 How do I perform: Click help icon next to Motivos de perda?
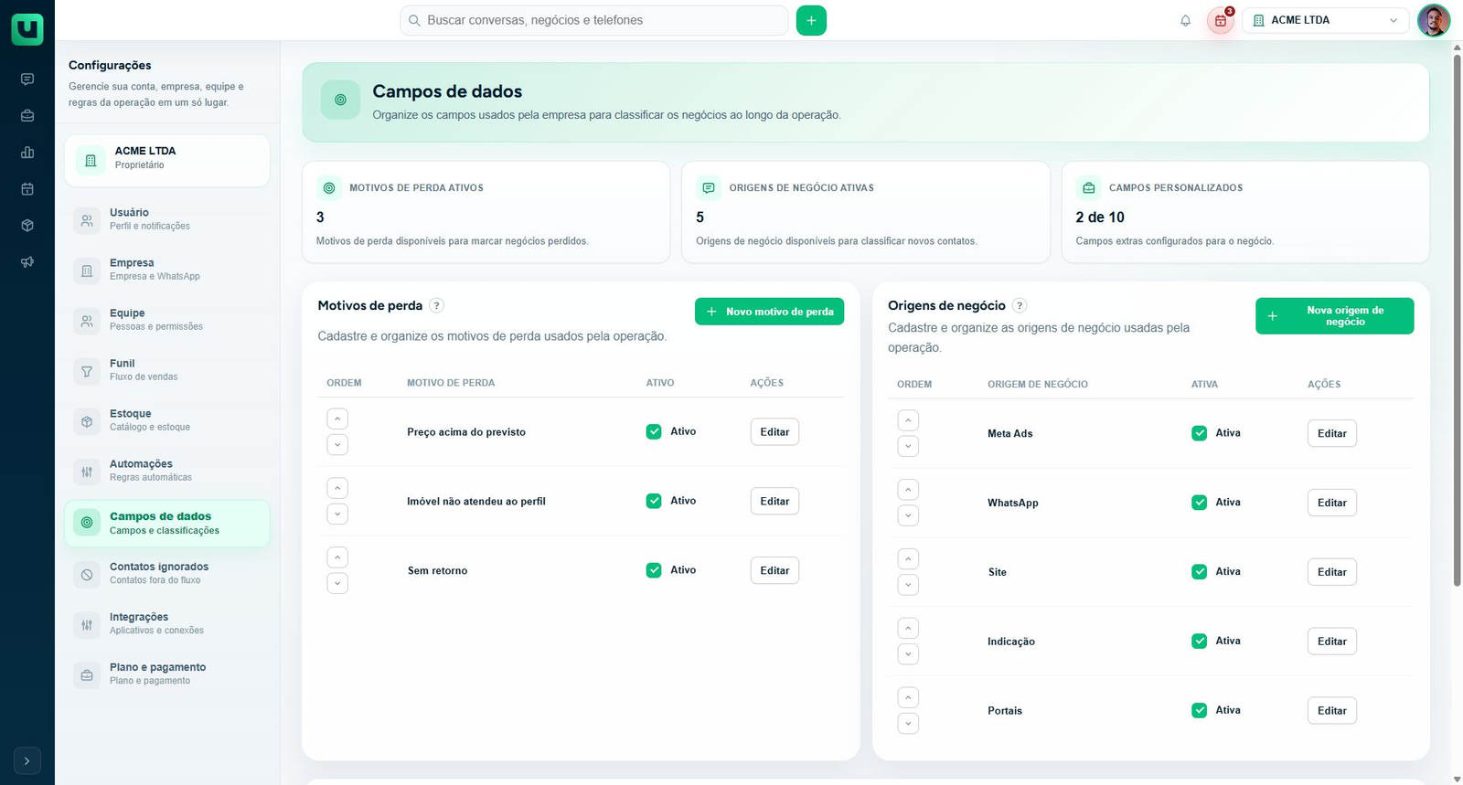436,306
